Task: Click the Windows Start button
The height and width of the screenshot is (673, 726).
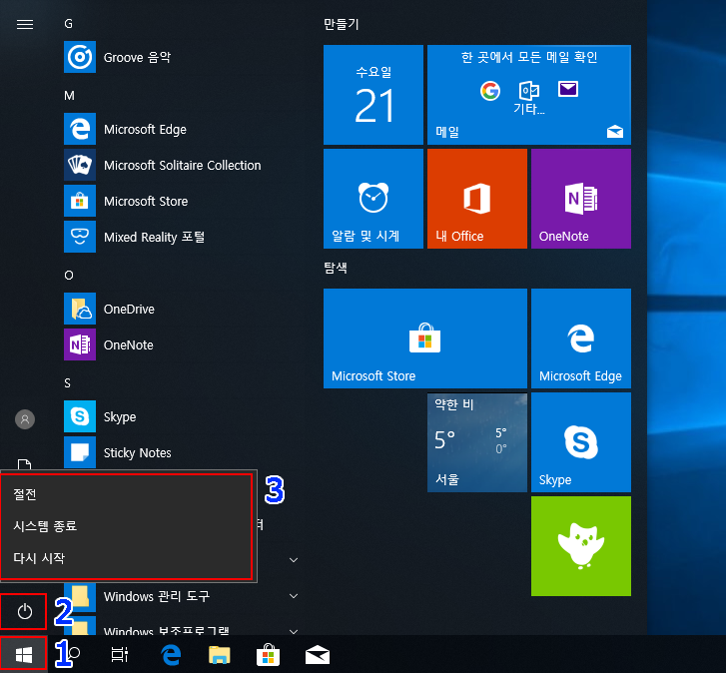Action: click(x=23, y=655)
